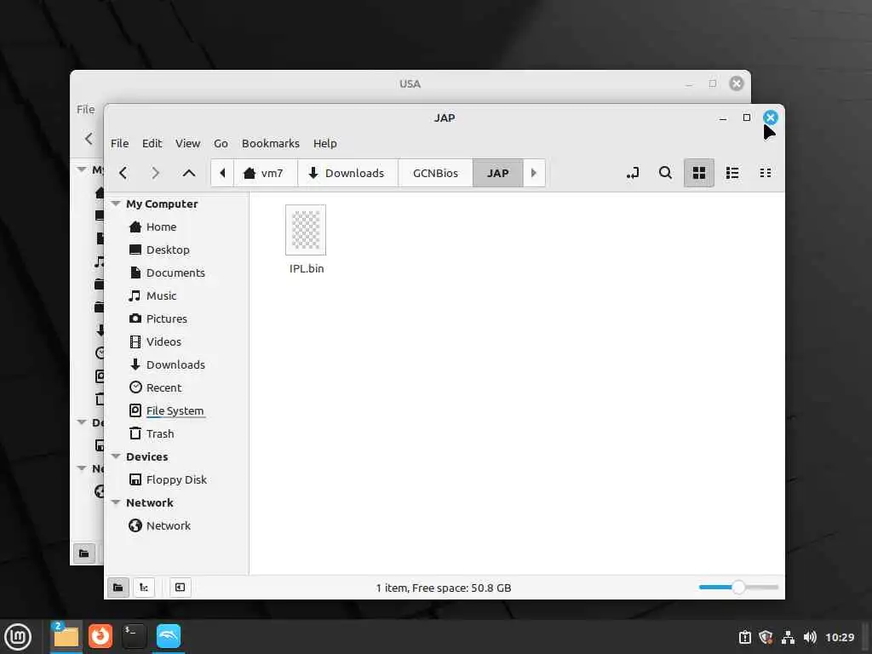Switch to list view

pyautogui.click(x=732, y=173)
